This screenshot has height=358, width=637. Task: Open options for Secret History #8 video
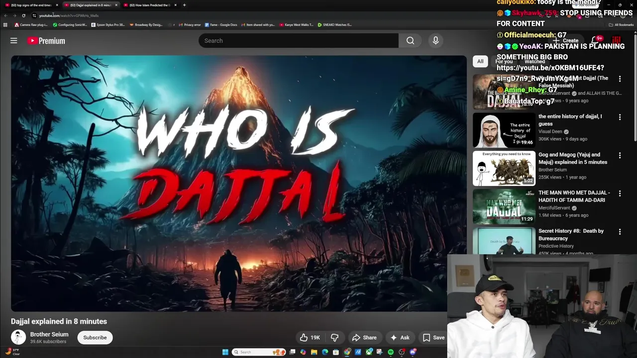(620, 232)
